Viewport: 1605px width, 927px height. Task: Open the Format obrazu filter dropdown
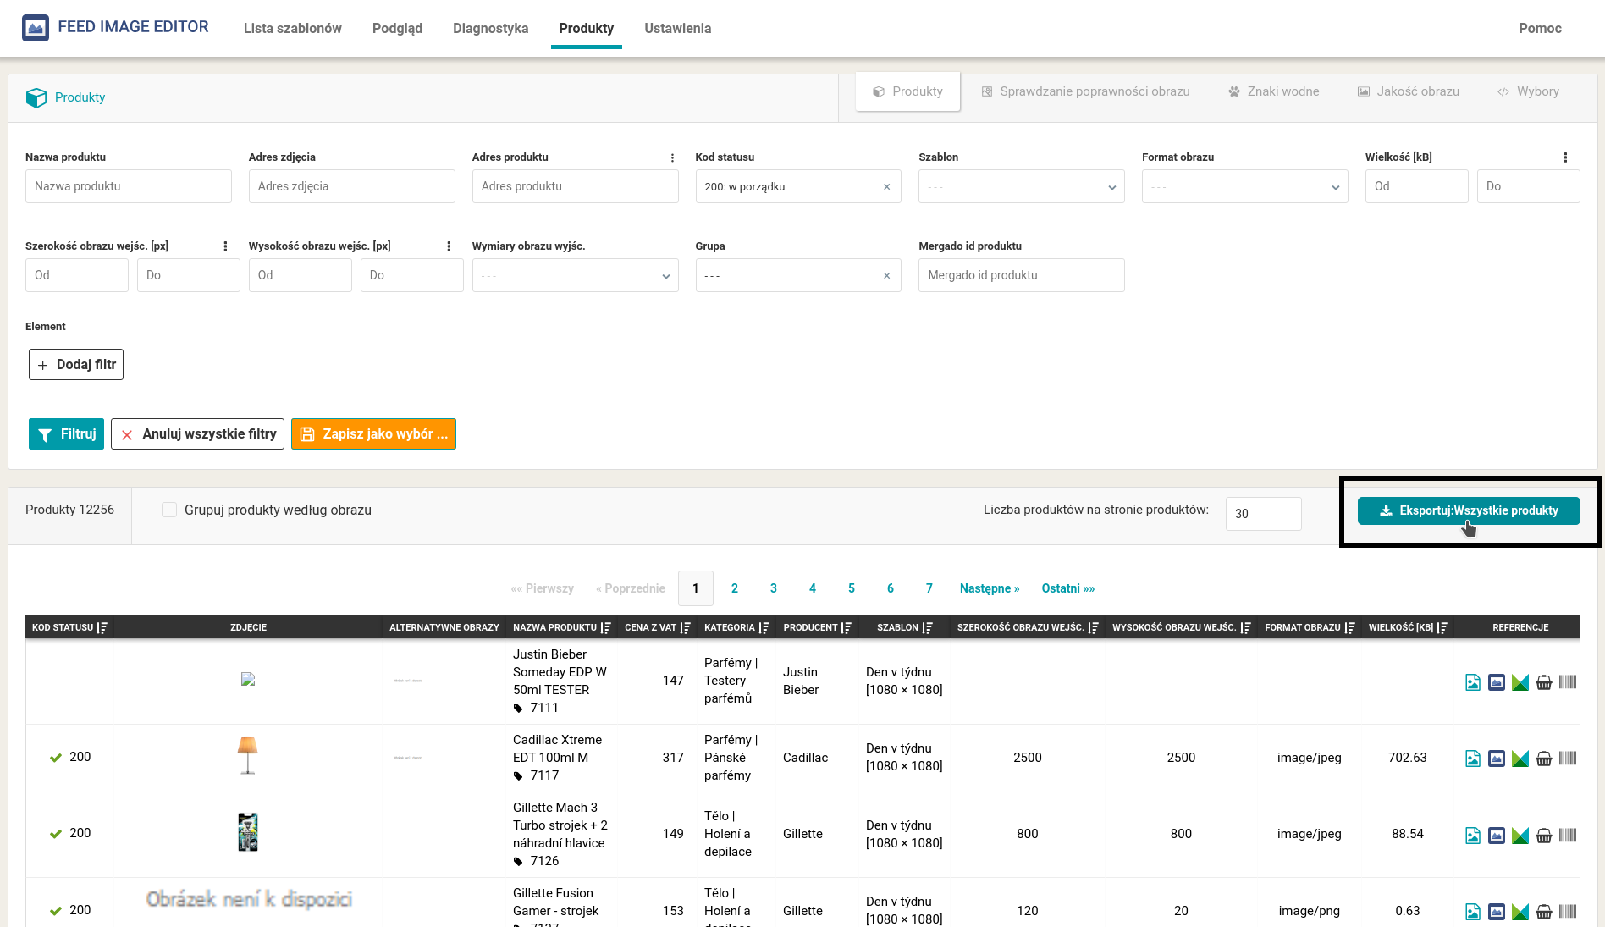click(1244, 186)
